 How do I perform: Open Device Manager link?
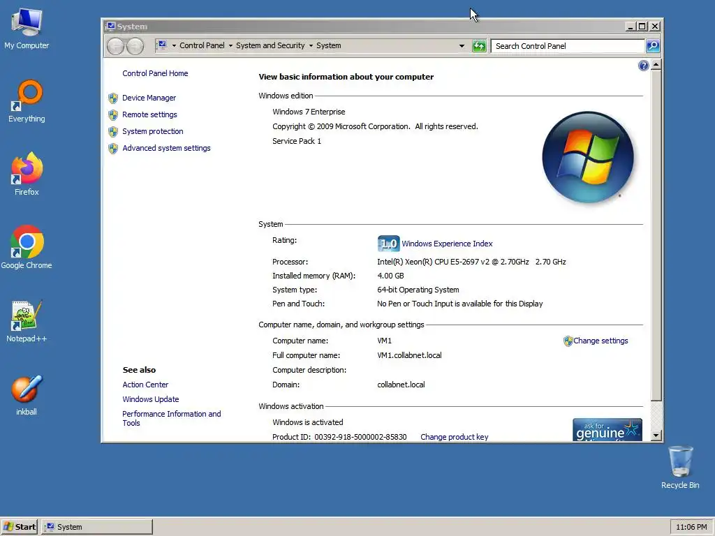click(x=149, y=98)
